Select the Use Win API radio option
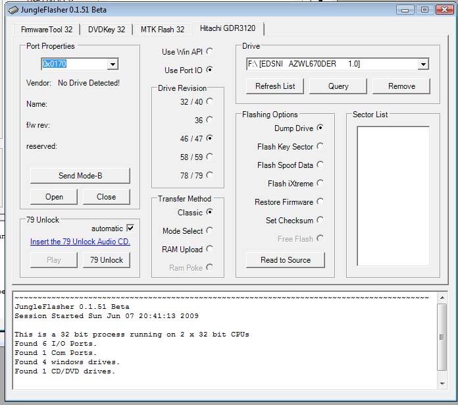 (209, 51)
